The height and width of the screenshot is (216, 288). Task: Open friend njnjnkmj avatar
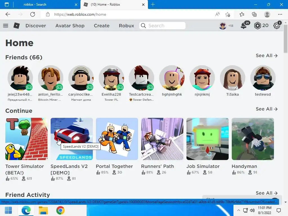tap(202, 78)
